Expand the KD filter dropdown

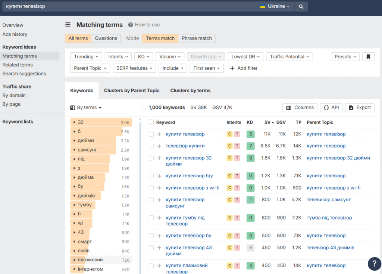[144, 57]
